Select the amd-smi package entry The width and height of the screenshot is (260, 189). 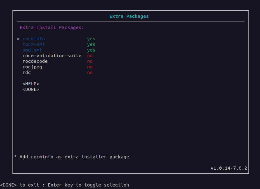click(32, 50)
